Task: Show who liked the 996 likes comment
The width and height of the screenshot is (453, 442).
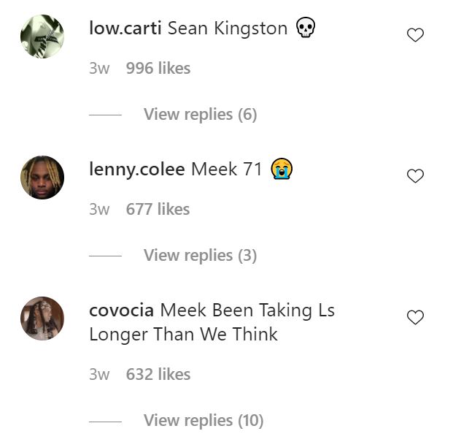Action: pyautogui.click(x=158, y=69)
